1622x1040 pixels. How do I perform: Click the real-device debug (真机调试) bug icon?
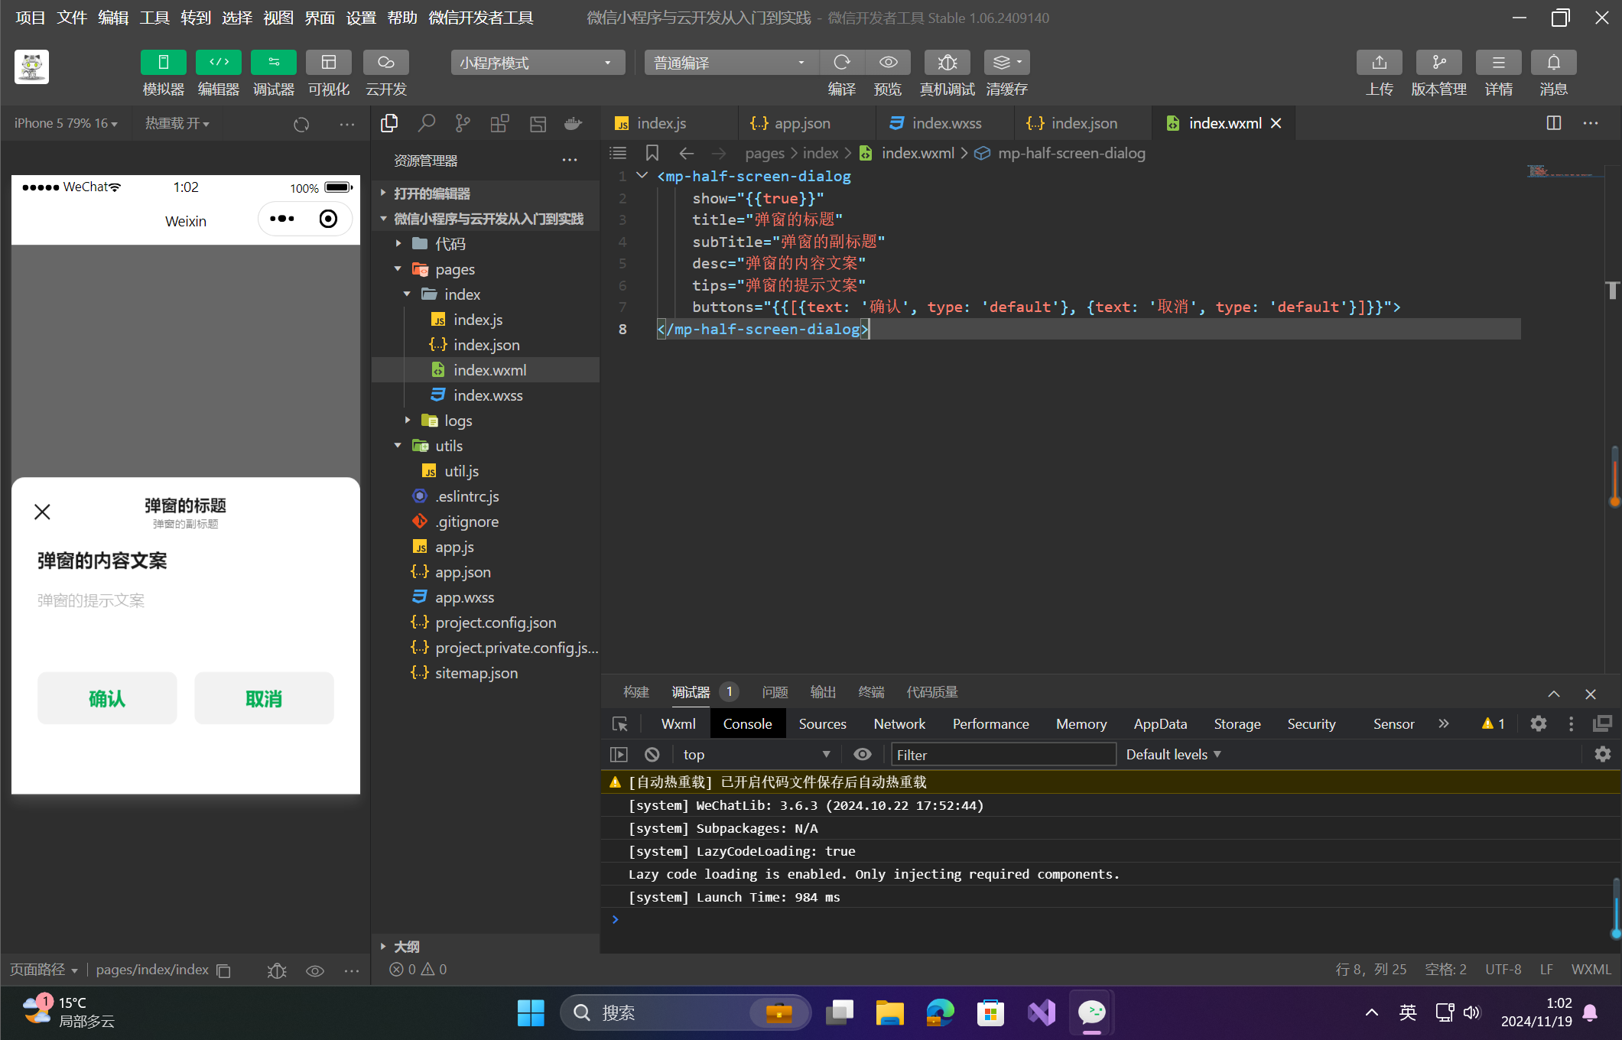point(947,63)
